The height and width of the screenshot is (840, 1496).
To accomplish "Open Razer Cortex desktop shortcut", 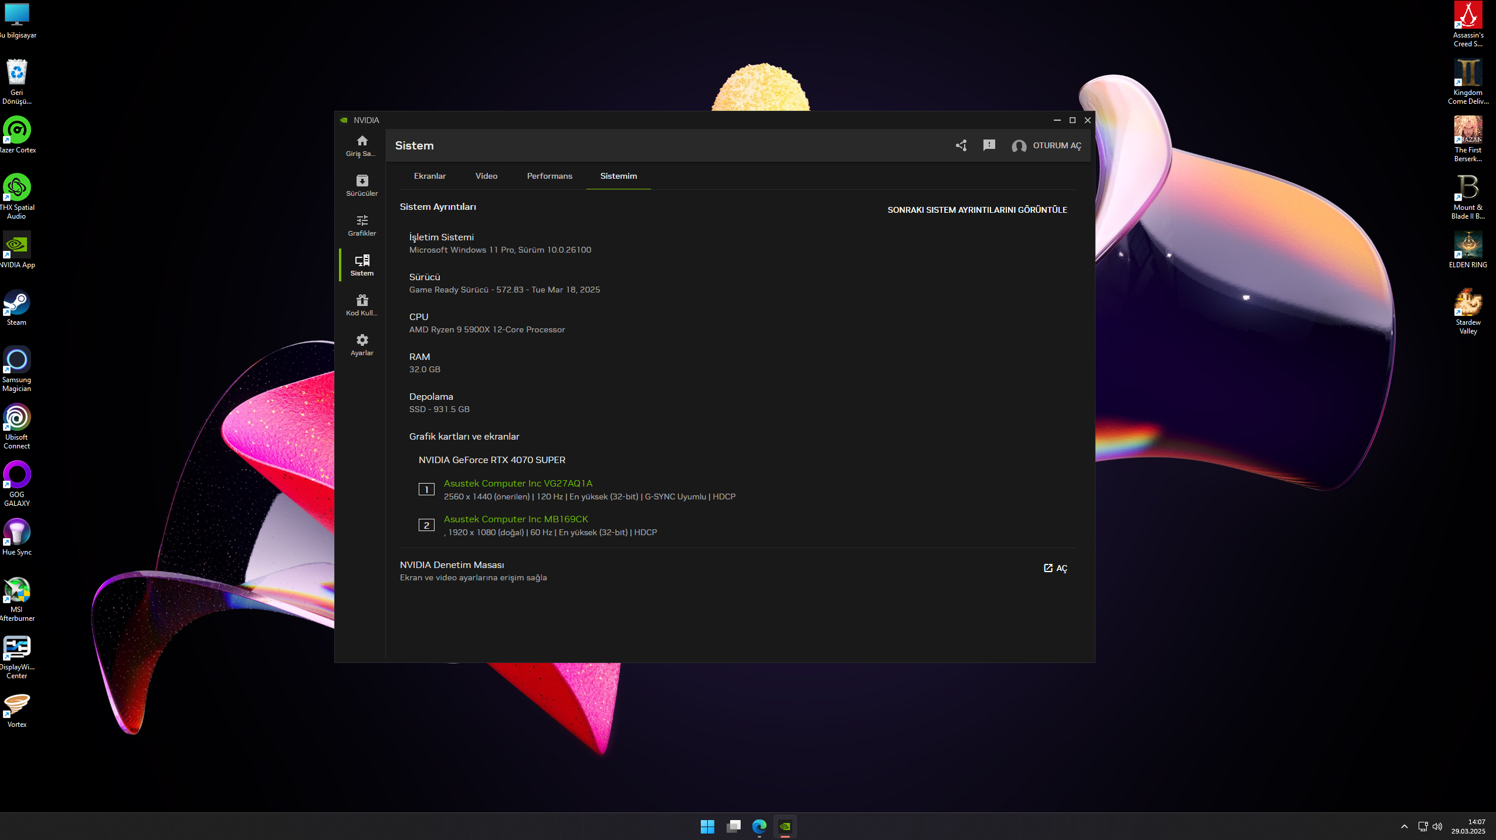I will (x=17, y=135).
